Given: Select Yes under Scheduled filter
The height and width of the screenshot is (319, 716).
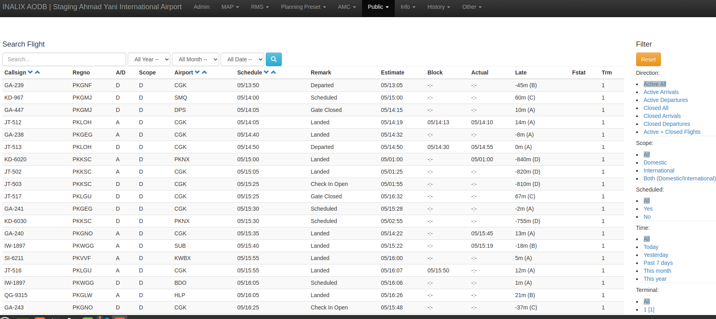Looking at the screenshot, I should point(648,209).
